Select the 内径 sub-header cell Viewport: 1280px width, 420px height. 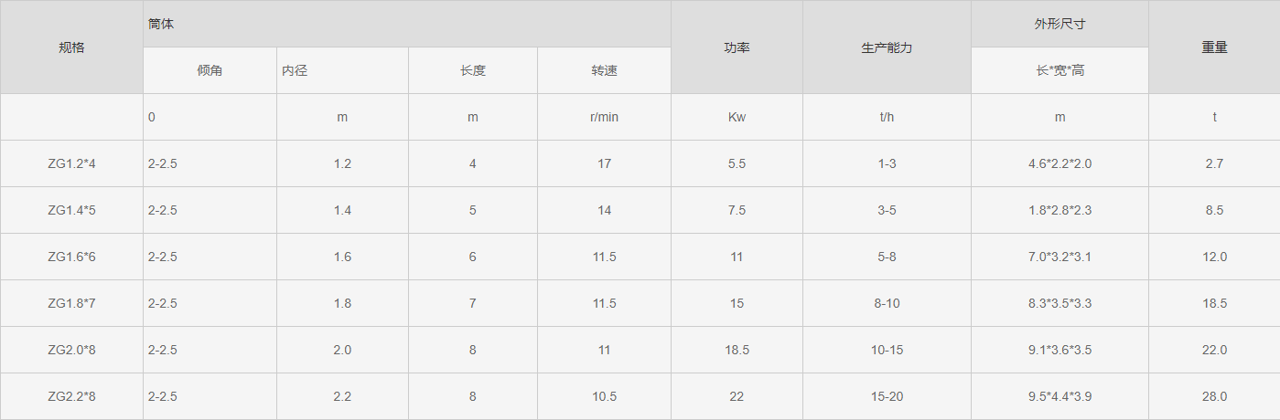[x=343, y=70]
